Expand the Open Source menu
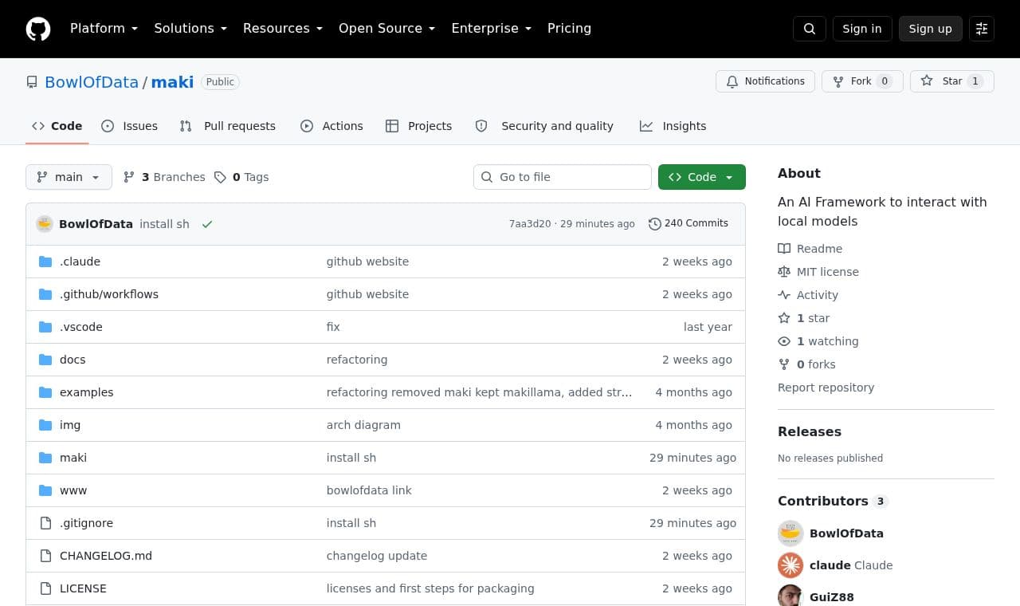The height and width of the screenshot is (606, 1020). 386,29
